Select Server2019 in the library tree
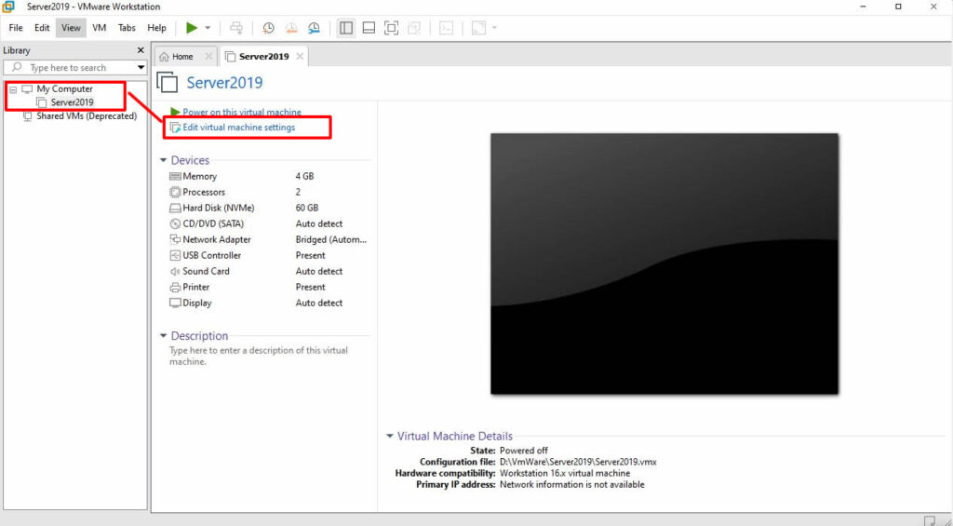The width and height of the screenshot is (953, 526). pos(72,102)
